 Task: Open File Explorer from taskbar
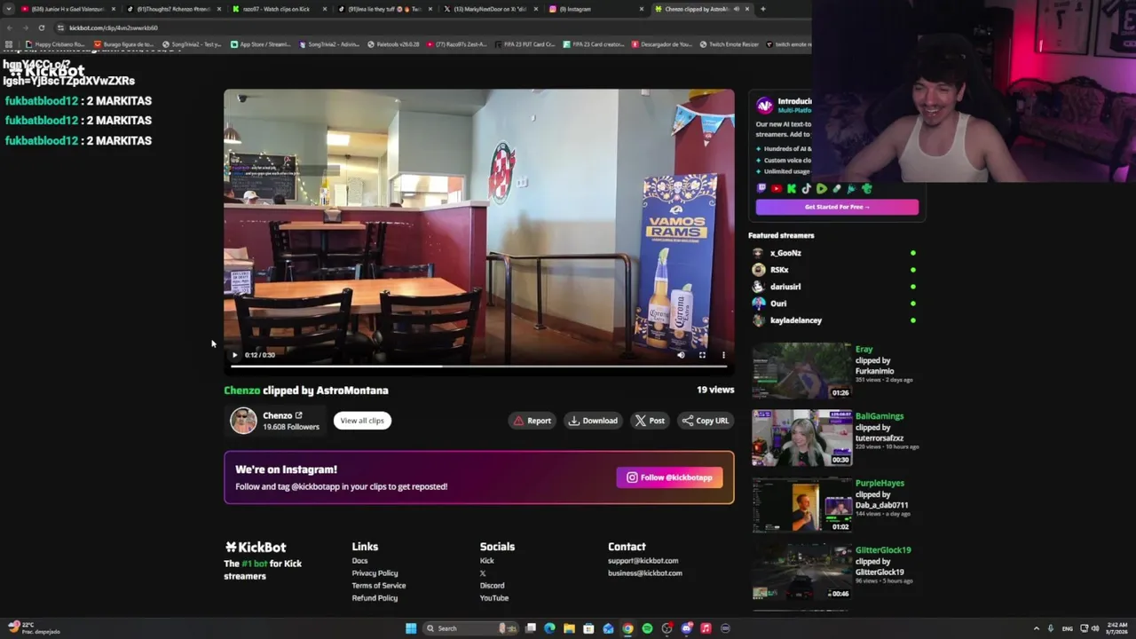tap(569, 628)
